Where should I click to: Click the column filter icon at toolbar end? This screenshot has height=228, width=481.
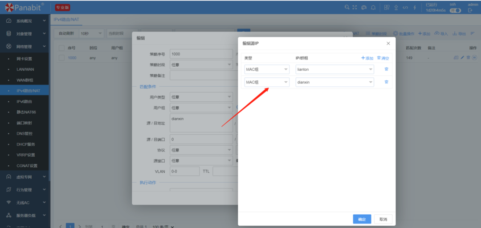coord(473,33)
